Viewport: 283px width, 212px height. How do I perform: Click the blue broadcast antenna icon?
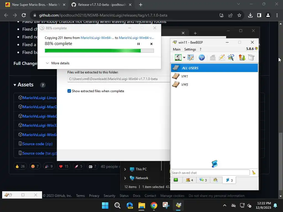201,57
